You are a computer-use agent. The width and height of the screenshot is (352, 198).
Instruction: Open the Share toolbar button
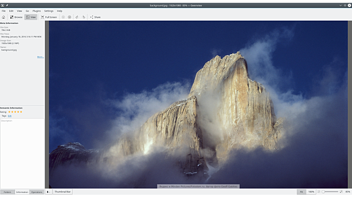click(95, 17)
